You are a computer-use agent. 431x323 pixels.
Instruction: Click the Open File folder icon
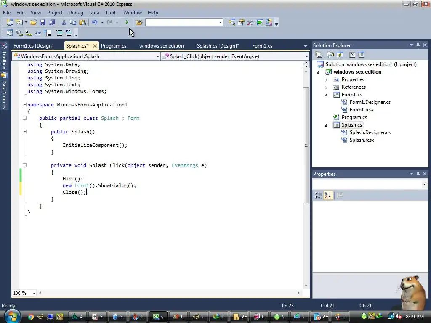pyautogui.click(x=33, y=23)
